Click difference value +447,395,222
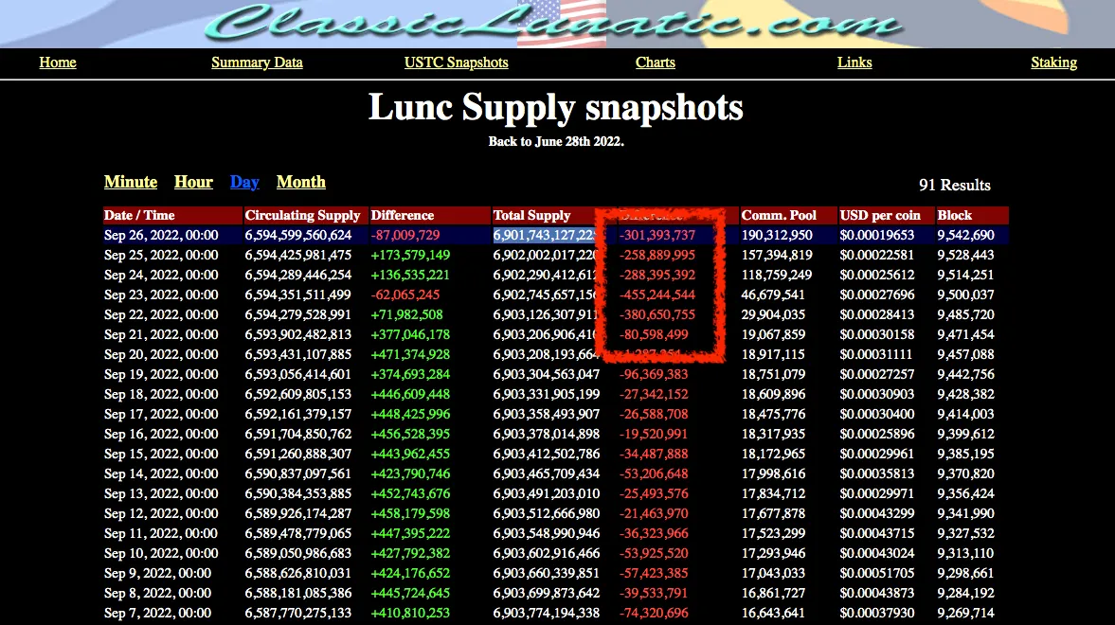Viewport: 1115px width, 625px height. [410, 534]
